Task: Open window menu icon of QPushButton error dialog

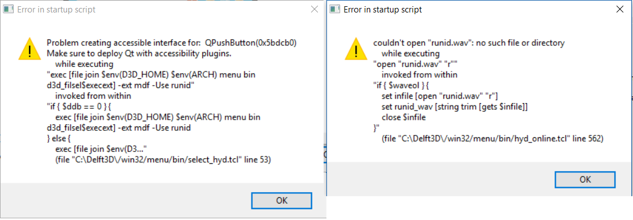Action: 8,10
